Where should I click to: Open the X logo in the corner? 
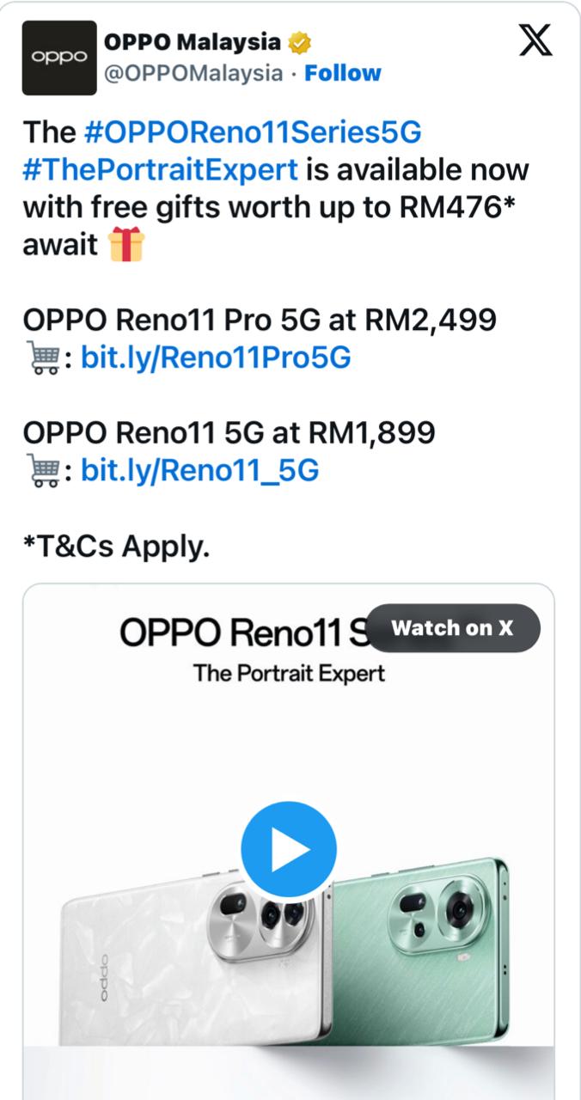(535, 40)
